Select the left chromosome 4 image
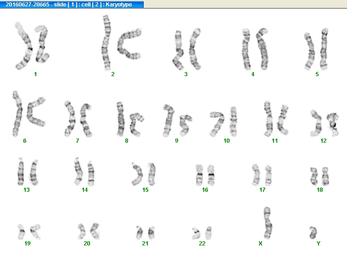347x267 pixels. [x=246, y=49]
